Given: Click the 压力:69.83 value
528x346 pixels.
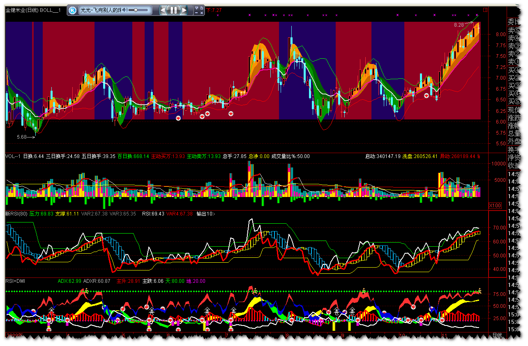Looking at the screenshot, I should click(x=41, y=214).
